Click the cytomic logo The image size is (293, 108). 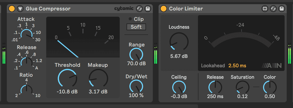[x=124, y=9]
